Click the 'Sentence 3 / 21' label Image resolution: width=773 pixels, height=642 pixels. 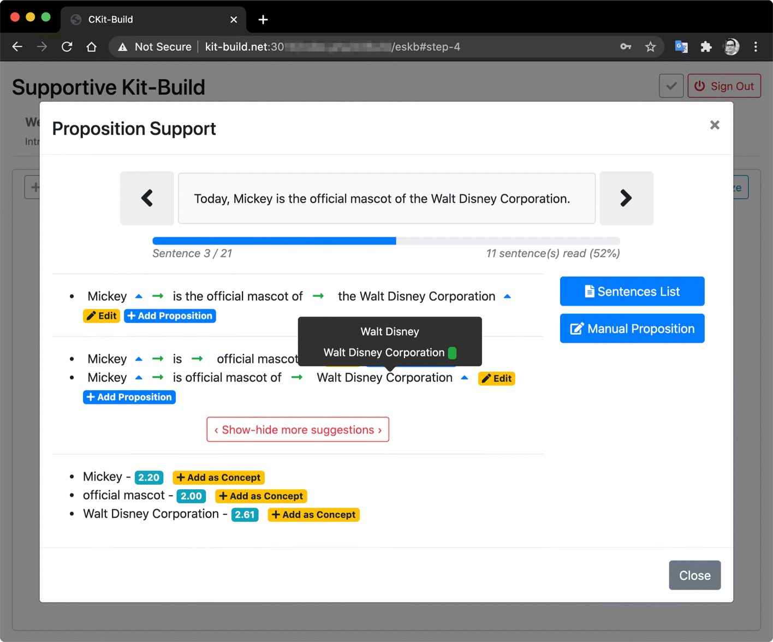click(192, 253)
